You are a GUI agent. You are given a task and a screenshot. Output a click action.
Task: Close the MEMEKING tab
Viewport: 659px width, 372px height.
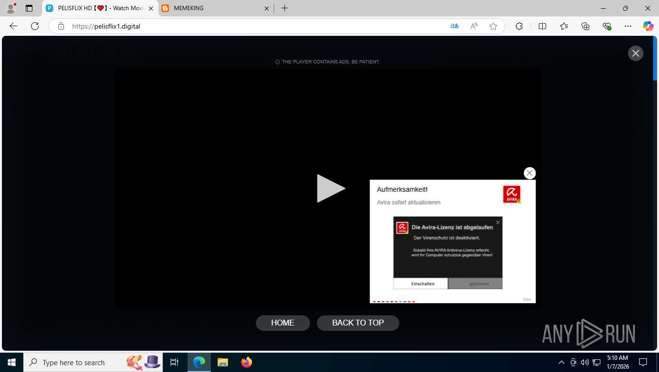(267, 8)
